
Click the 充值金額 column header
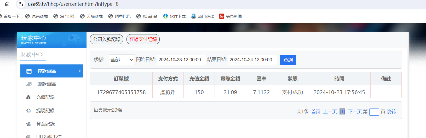[199, 79]
